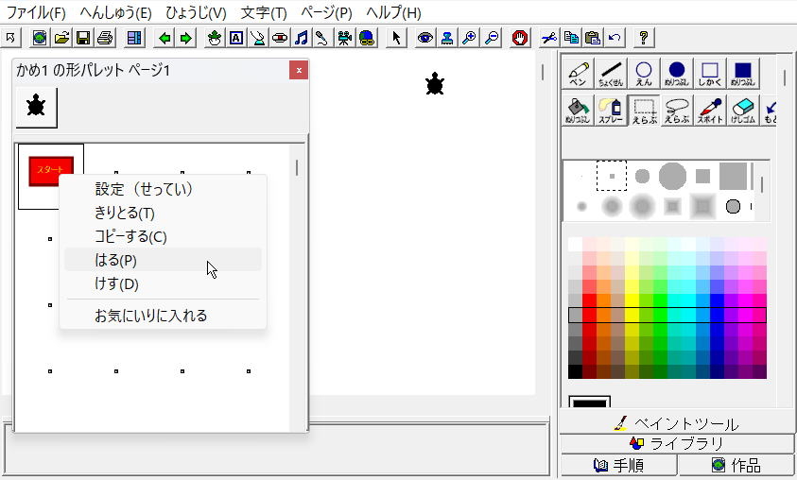Go to next page with green right arrow
The image size is (797, 480).
coord(186,38)
